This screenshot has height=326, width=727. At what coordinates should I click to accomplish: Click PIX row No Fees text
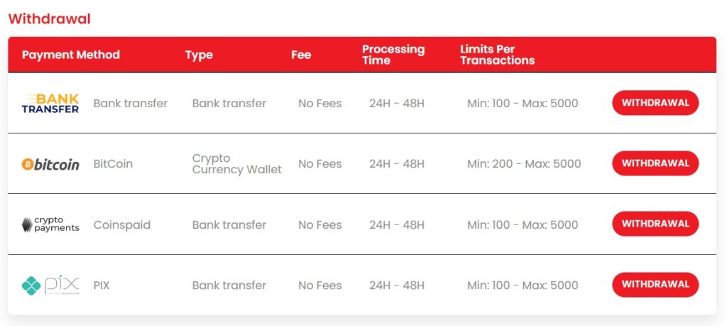pos(320,286)
